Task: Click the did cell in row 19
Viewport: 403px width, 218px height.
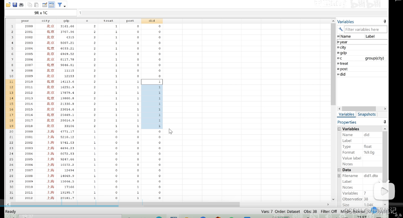Action: (152, 126)
